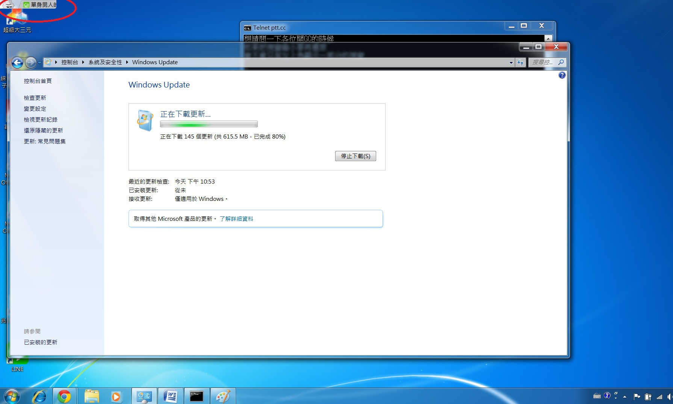Click the incognito icon at top-left
The width and height of the screenshot is (673, 404).
click(x=9, y=4)
